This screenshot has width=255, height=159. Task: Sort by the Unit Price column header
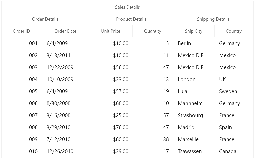(x=111, y=31)
